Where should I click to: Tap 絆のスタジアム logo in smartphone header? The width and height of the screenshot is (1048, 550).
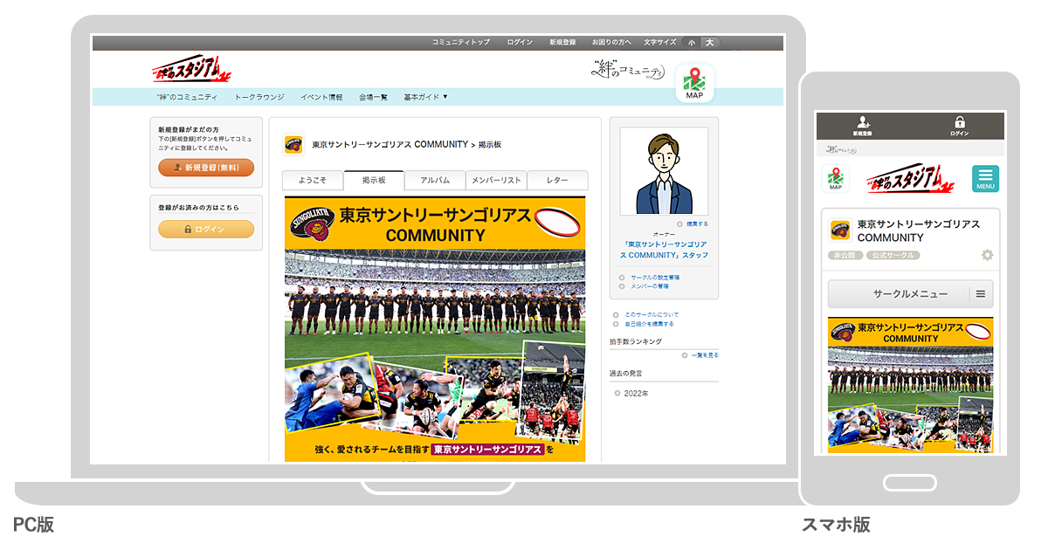(x=910, y=178)
